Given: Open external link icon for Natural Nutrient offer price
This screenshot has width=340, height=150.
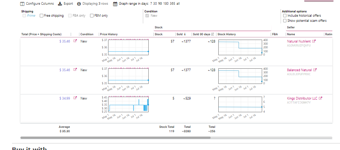Looking at the screenshot, I should click(75, 41).
